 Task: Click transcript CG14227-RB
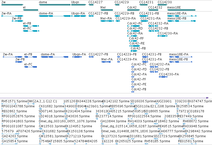click(91, 16)
